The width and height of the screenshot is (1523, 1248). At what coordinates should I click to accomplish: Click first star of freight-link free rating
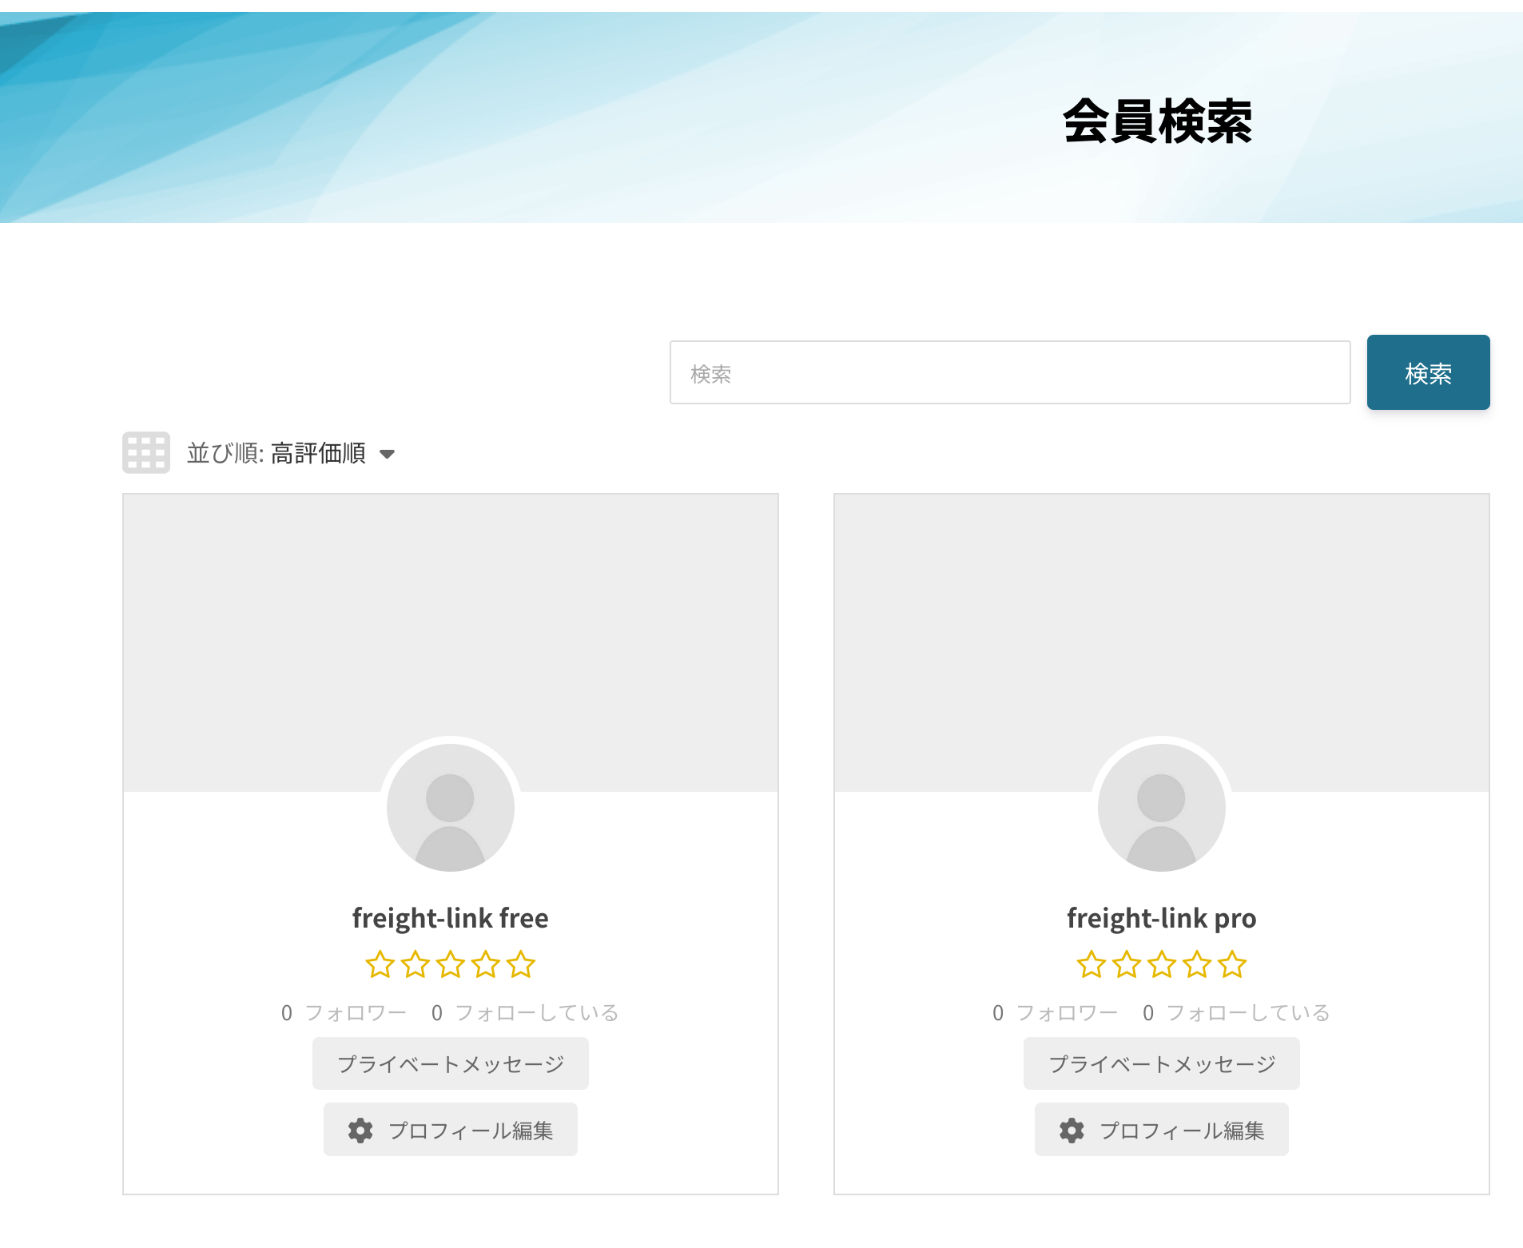pyautogui.click(x=380, y=965)
